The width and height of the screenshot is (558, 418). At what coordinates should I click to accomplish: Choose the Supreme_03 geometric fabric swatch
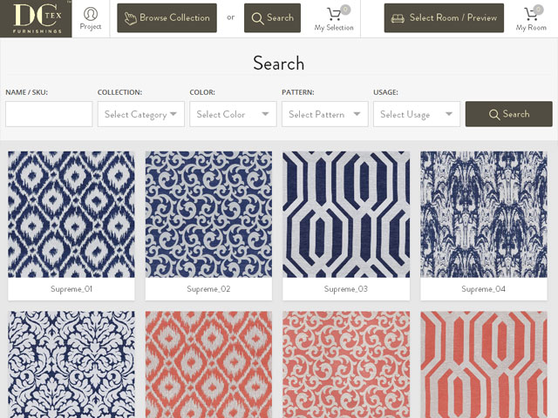[x=346, y=214]
